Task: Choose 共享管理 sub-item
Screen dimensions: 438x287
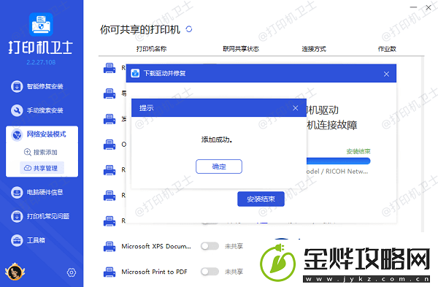Action: (42, 168)
